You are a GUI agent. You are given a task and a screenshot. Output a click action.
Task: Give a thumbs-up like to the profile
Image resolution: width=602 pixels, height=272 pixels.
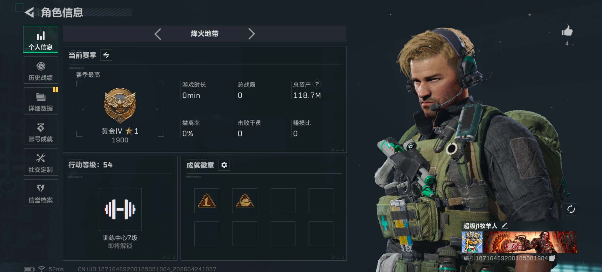point(567,31)
